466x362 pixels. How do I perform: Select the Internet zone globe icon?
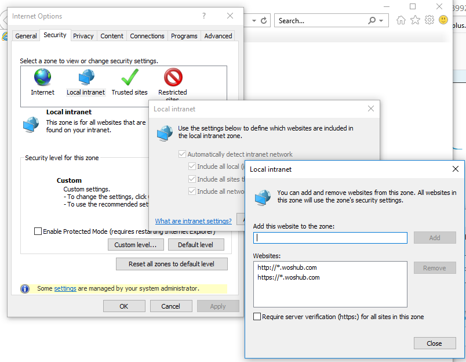click(x=42, y=77)
